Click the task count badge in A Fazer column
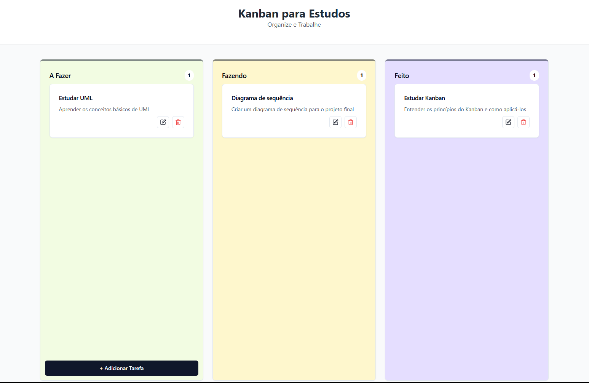 [x=189, y=75]
